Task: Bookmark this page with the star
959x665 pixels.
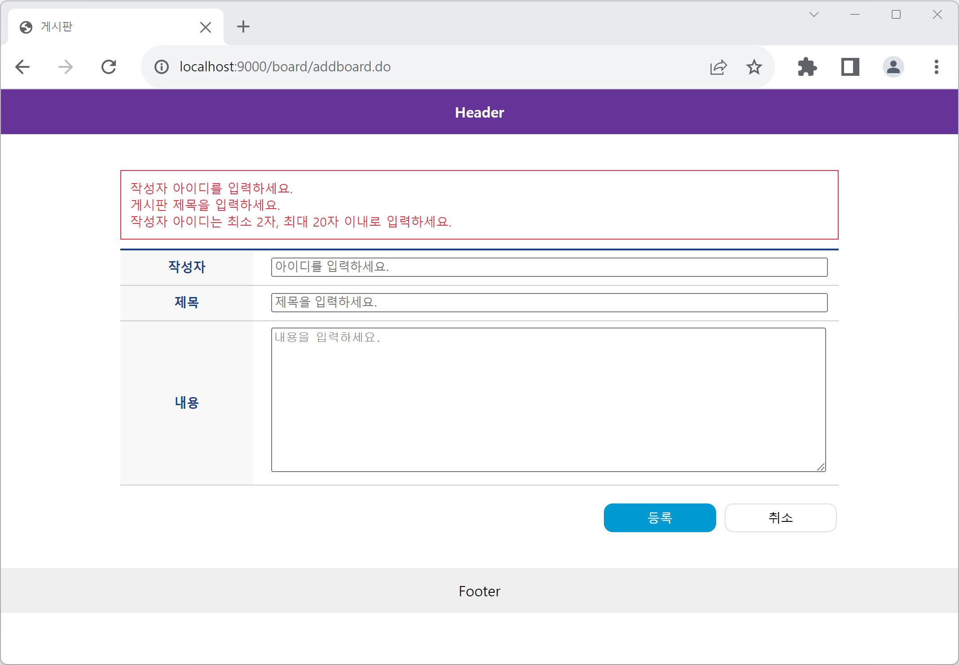Action: (x=754, y=67)
